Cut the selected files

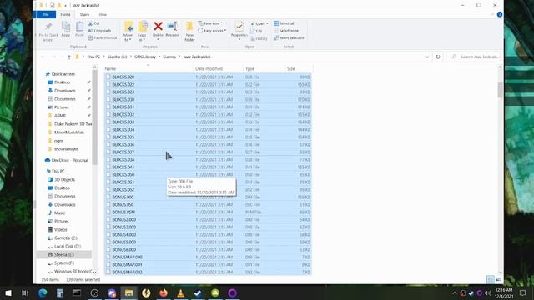94,23
